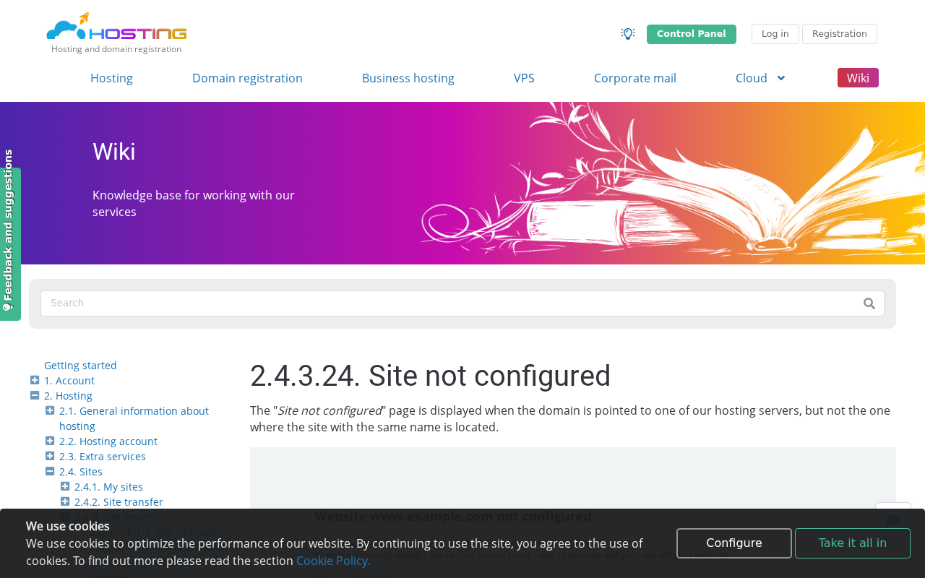
Task: Open the Getting started link
Action: (x=80, y=366)
